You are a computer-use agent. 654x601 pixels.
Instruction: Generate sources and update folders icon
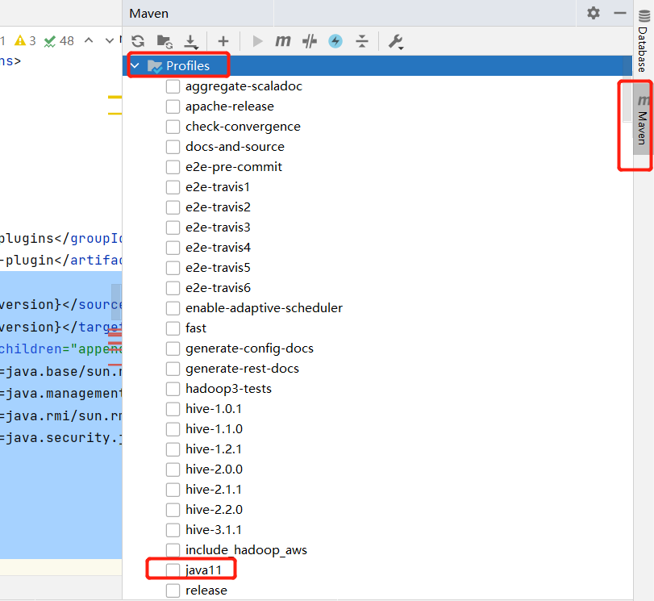[x=165, y=41]
